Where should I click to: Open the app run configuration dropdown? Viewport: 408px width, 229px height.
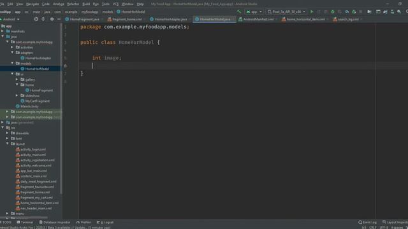[254, 11]
